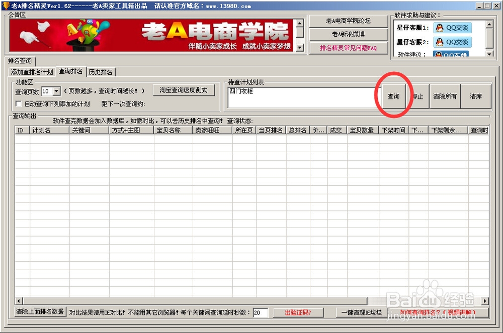Click the 成交 column header

337,130
